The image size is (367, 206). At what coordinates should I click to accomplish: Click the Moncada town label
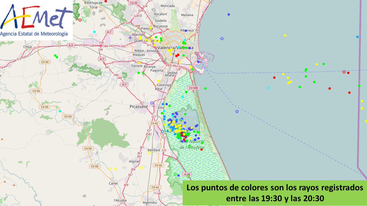(168, 6)
